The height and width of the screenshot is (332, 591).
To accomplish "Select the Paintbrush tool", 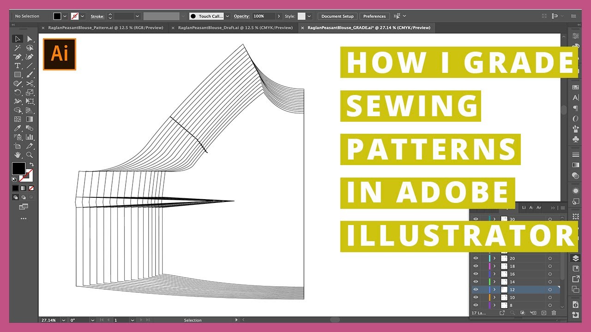I will coord(30,75).
